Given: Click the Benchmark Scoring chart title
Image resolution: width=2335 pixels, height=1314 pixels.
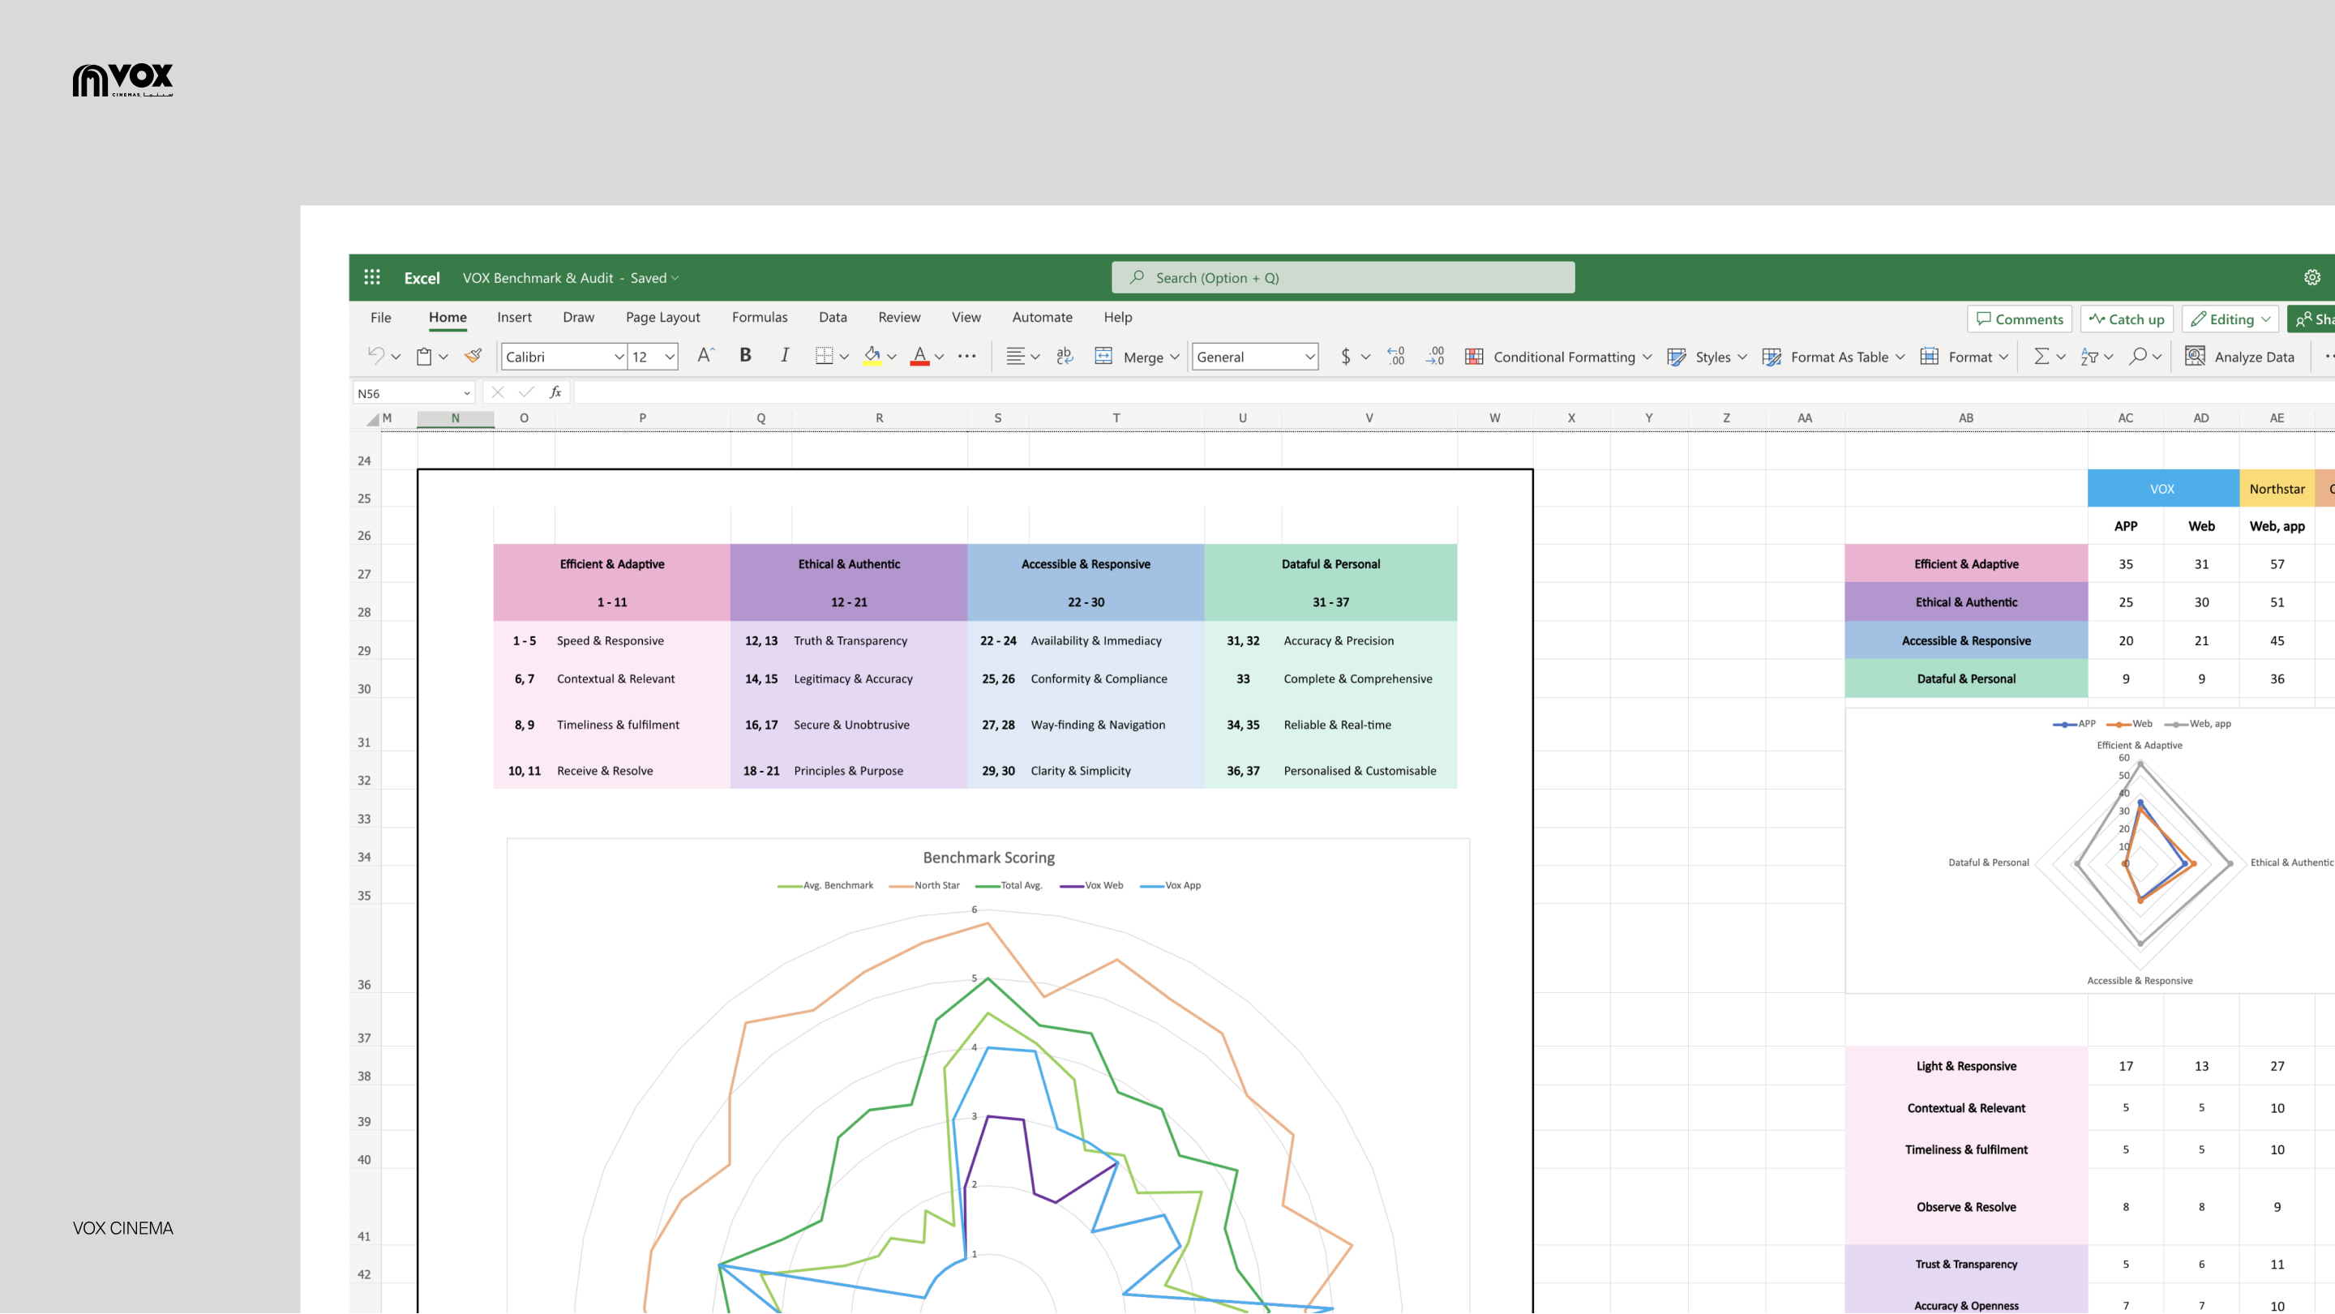Looking at the screenshot, I should pyautogui.click(x=989, y=858).
